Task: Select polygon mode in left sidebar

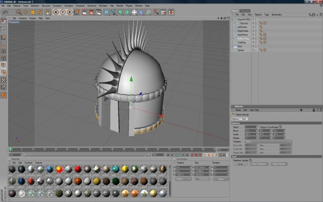Action: [4, 65]
